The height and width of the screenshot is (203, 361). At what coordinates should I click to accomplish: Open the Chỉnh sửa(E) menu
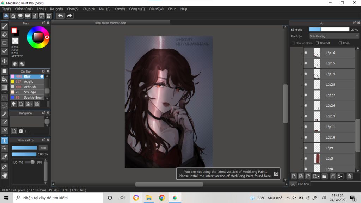[24, 9]
